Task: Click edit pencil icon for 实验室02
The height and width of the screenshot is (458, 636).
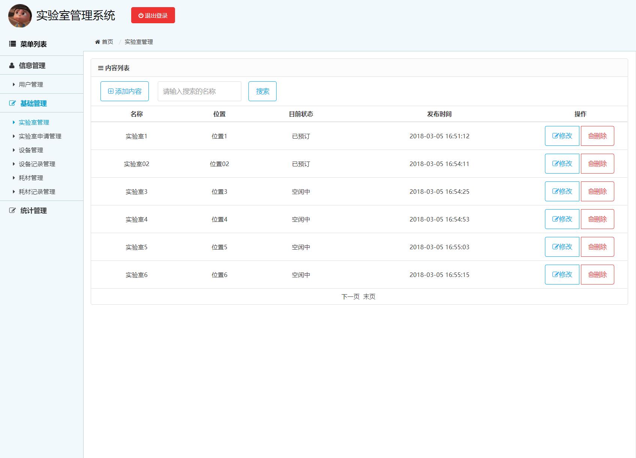Action: click(x=555, y=164)
